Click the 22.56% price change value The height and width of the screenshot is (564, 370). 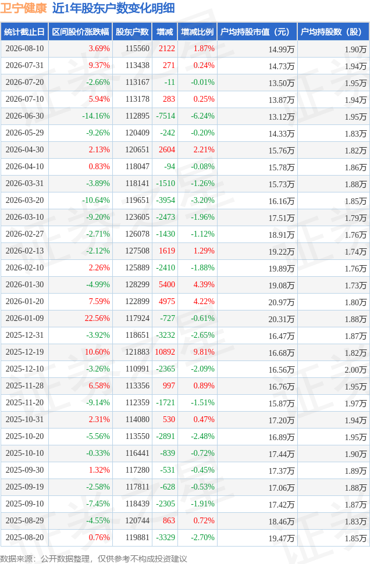click(97, 318)
